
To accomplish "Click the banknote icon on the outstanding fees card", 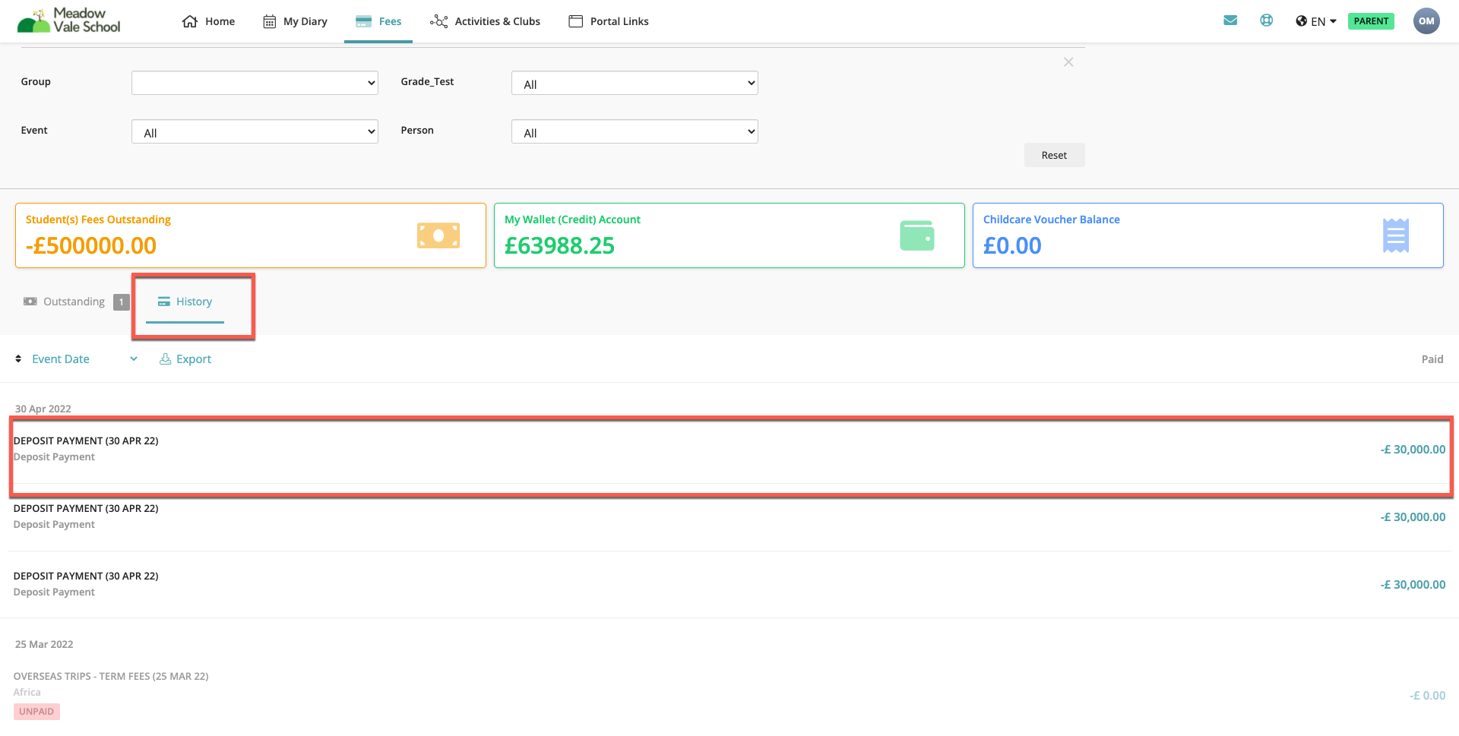I will [438, 235].
